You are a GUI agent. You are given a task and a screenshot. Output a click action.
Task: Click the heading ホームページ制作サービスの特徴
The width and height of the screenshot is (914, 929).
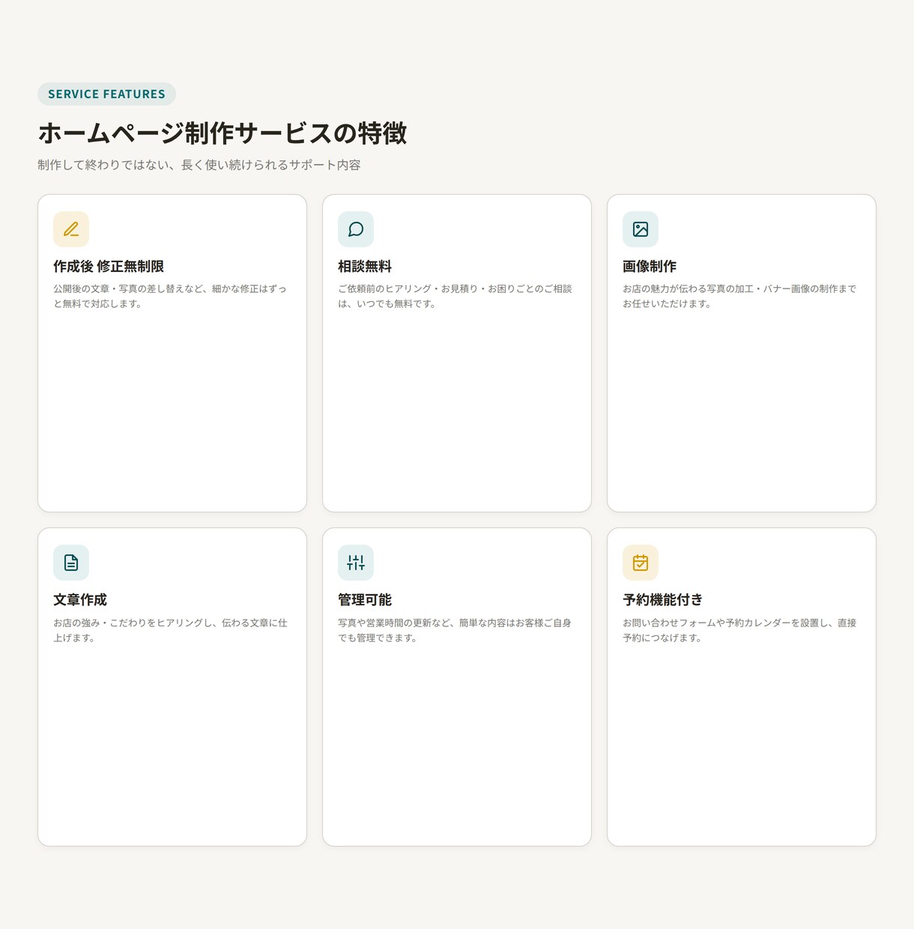pyautogui.click(x=223, y=133)
